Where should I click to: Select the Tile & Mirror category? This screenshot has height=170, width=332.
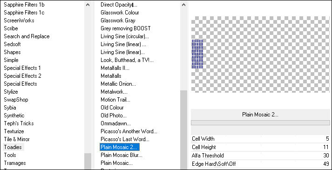tap(17, 139)
